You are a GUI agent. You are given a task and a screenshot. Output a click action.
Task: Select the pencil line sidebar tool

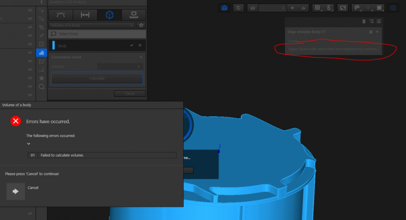pos(41,36)
